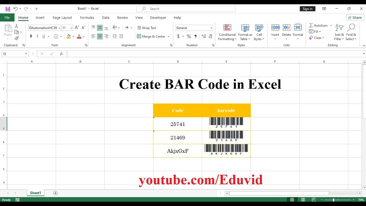Click Increase Decimal icon

click(x=204, y=36)
